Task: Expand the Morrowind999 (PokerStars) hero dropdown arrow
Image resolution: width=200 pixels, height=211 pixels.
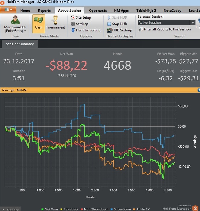Action: pyautogui.click(x=25, y=31)
